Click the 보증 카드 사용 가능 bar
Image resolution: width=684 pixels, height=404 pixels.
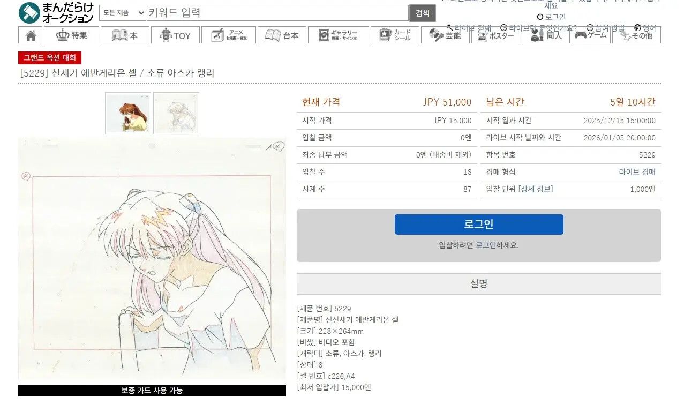152,391
